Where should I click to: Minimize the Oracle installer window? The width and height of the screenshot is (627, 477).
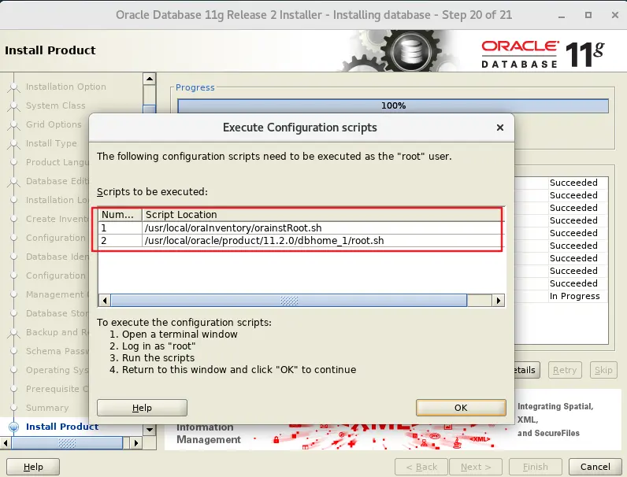click(562, 15)
